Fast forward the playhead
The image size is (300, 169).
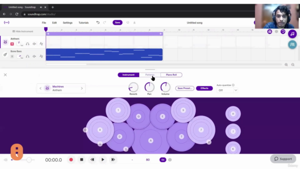pyautogui.click(x=113, y=160)
